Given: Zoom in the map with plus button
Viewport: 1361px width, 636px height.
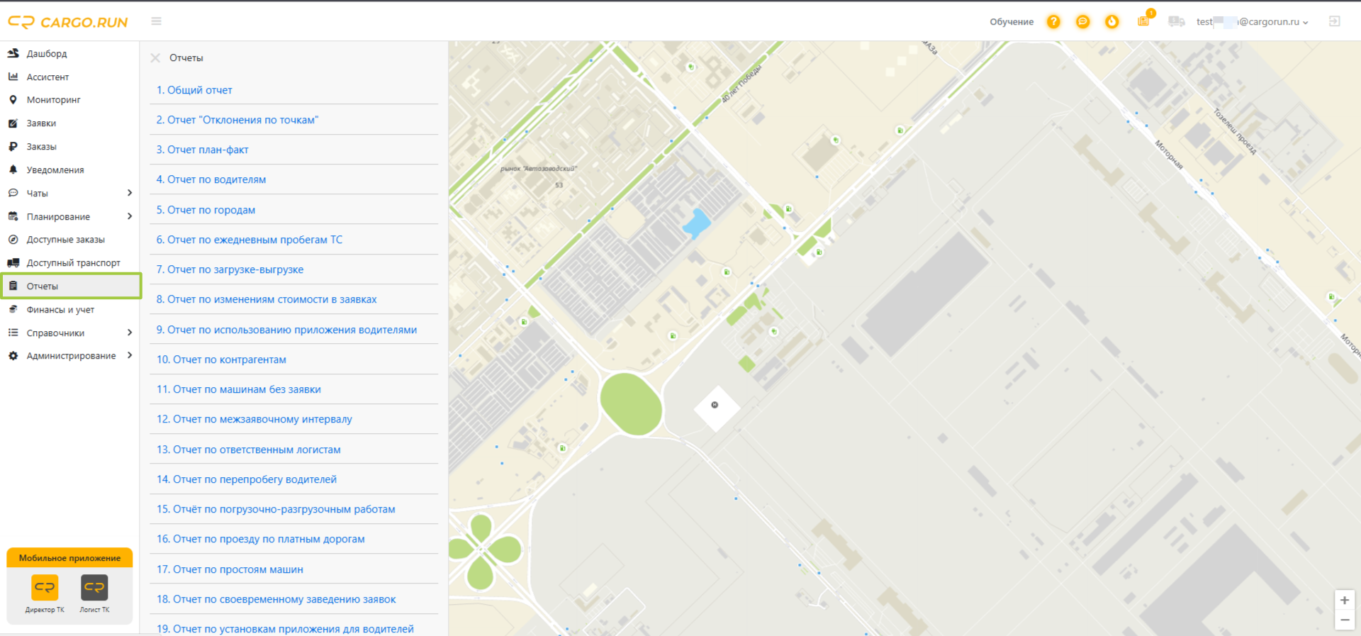Looking at the screenshot, I should pyautogui.click(x=1344, y=600).
